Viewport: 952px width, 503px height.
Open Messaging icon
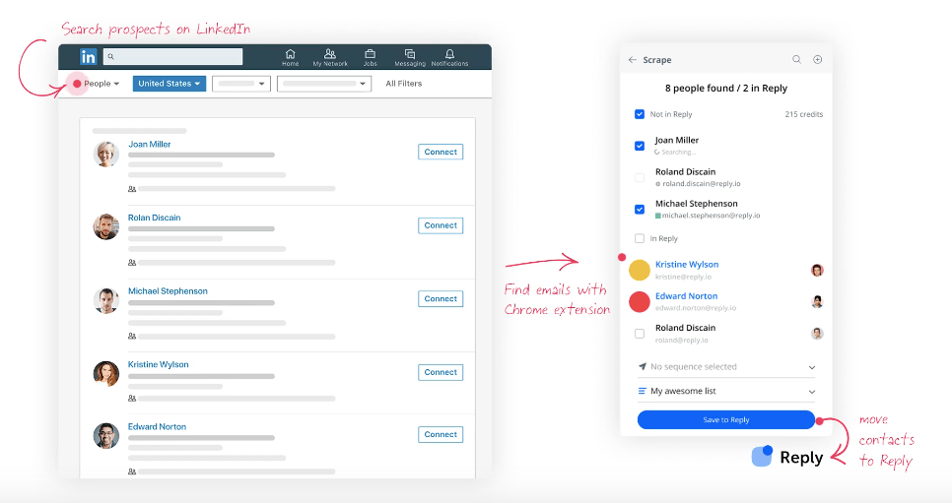tap(410, 54)
